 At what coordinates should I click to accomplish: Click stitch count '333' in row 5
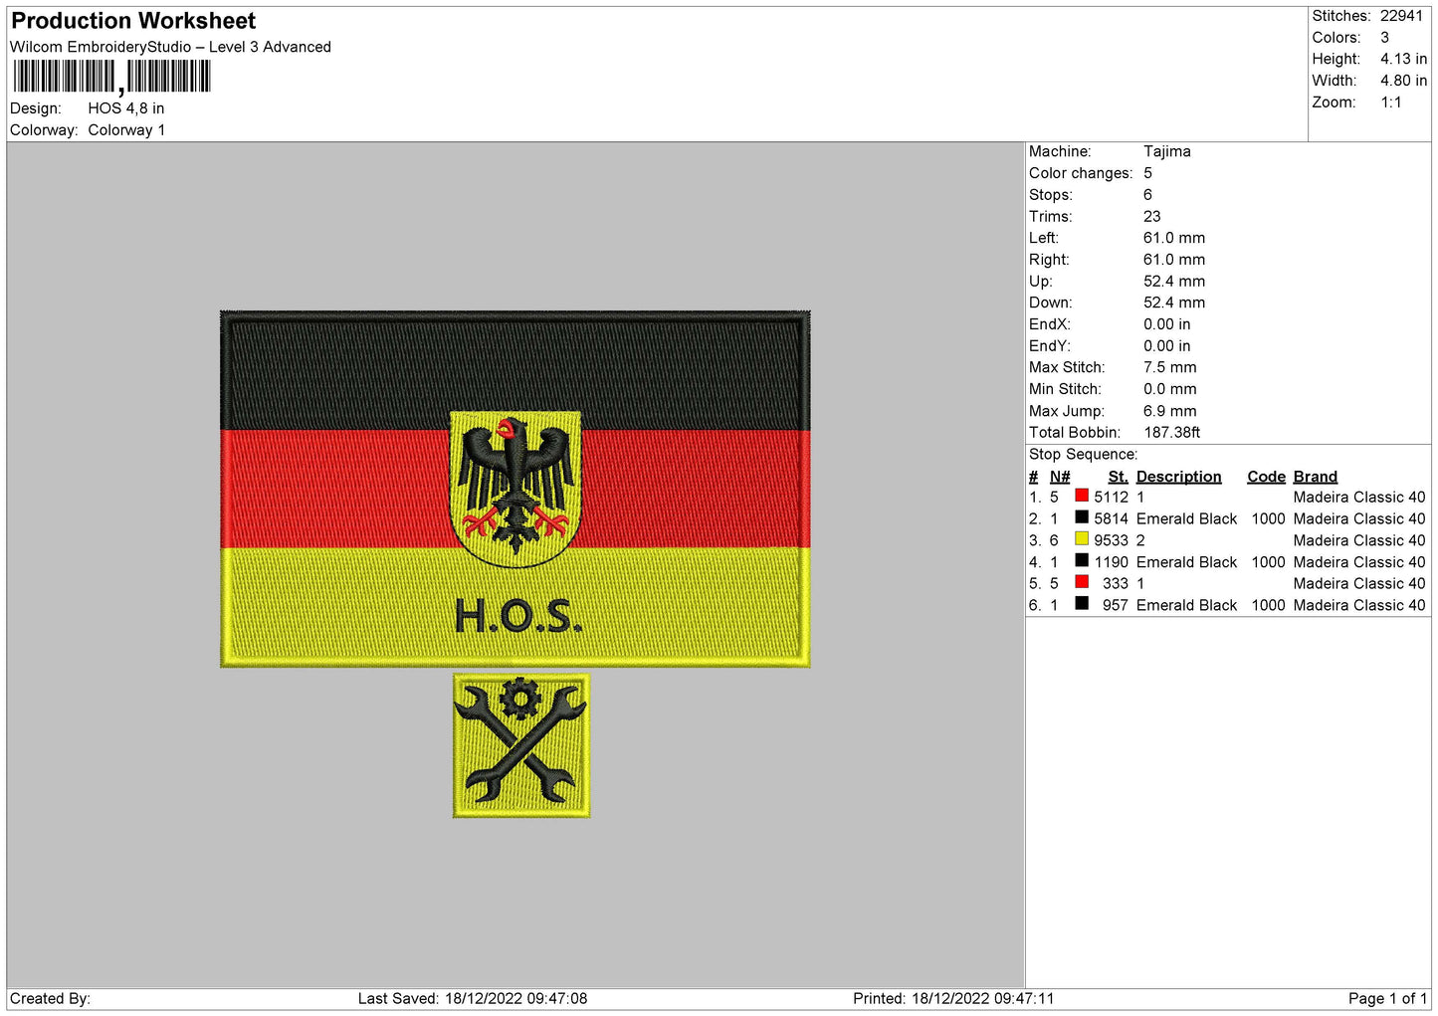tap(1116, 584)
